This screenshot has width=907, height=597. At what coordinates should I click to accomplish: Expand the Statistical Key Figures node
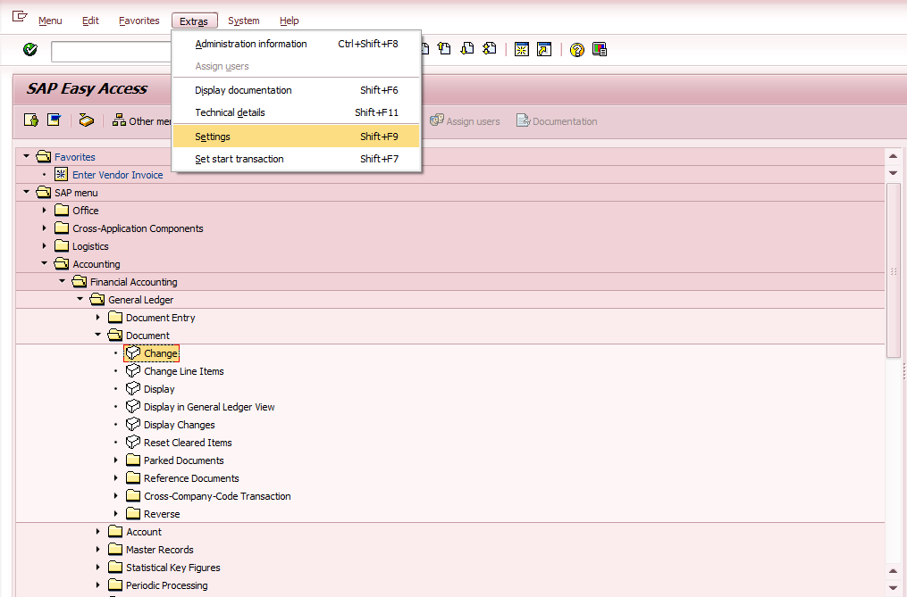[x=97, y=567]
